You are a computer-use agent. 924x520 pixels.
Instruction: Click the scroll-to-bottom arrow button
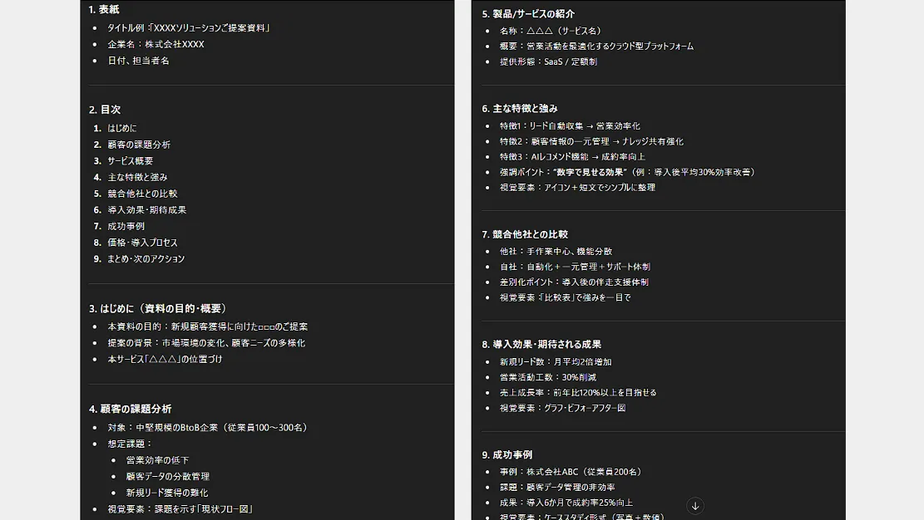[695, 506]
